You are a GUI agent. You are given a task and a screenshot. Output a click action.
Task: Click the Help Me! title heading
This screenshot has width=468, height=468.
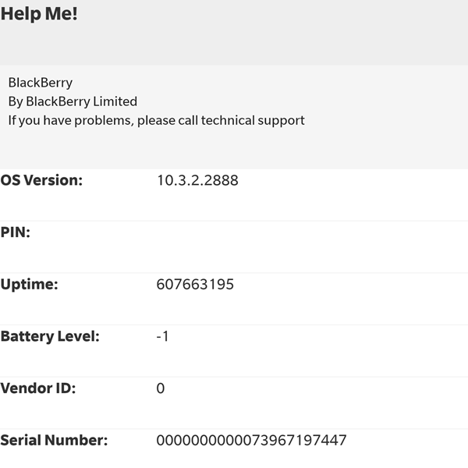pyautogui.click(x=39, y=14)
